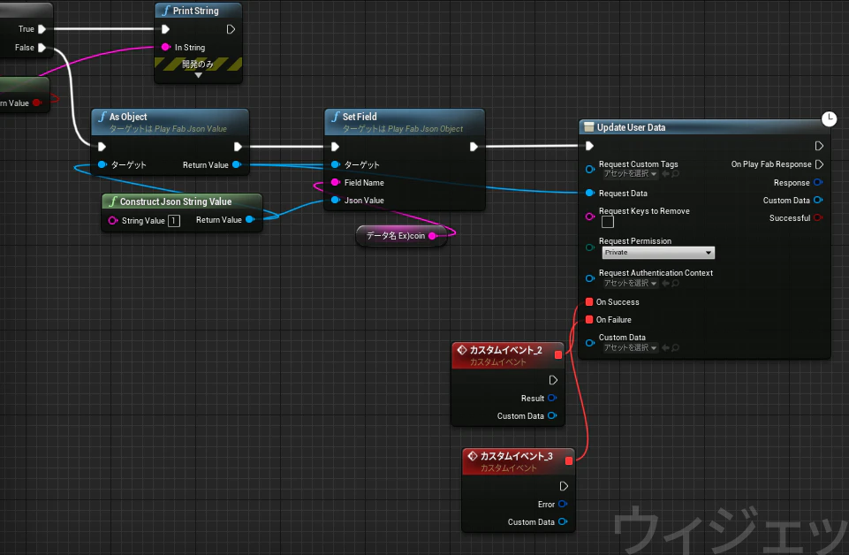The image size is (849, 555).
Task: Click the String Value input field
Action: pyautogui.click(x=174, y=220)
